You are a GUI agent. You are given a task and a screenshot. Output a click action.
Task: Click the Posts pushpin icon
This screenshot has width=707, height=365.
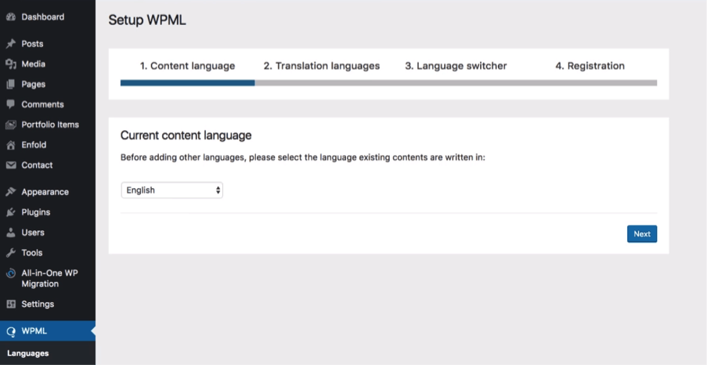(x=11, y=44)
